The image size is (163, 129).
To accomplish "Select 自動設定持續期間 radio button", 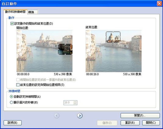I will pyautogui.click(x=11, y=97).
